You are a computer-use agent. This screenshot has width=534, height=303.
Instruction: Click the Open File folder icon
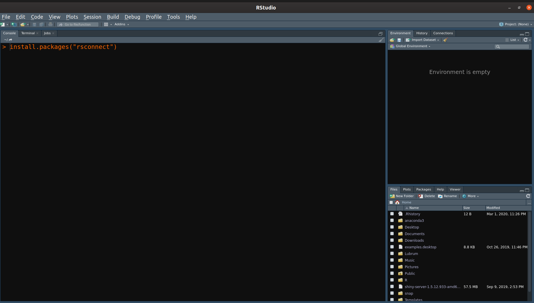click(22, 24)
